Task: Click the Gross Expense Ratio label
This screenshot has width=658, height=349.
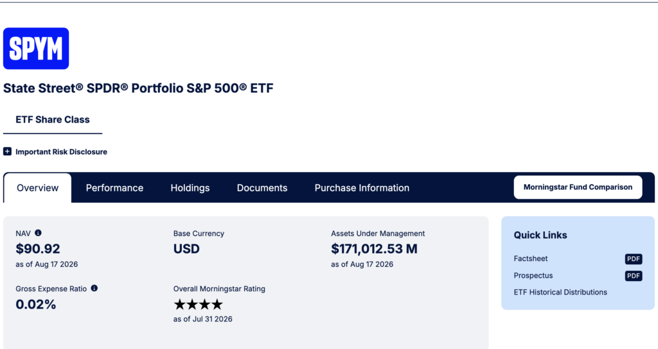Action: [x=51, y=289]
